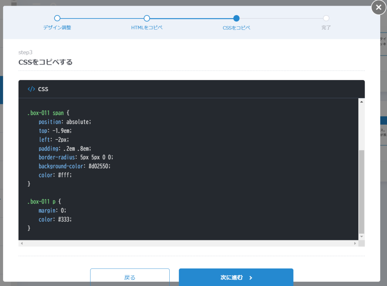This screenshot has width=387, height=286.
Task: Click the active CSSをコピペ step circle
Action: [x=237, y=18]
